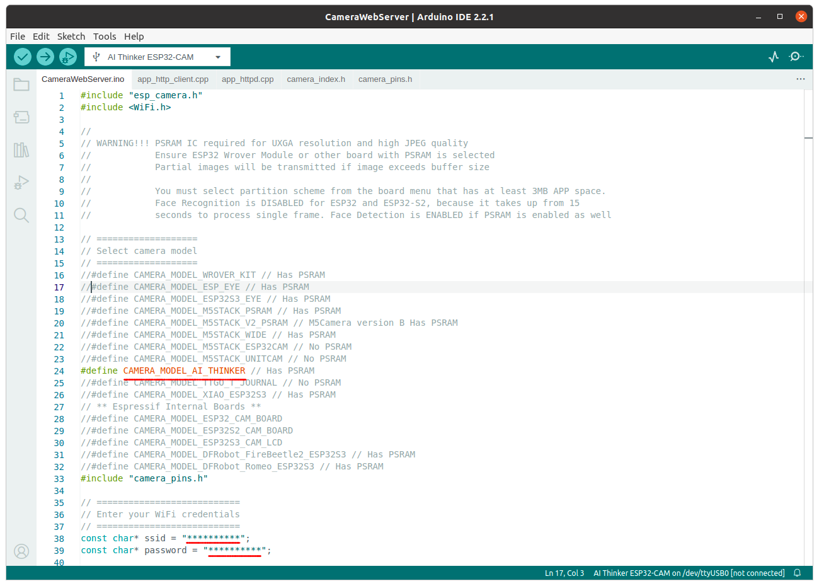Open the Help menu
Screen dimensions: 819x586
pos(134,37)
